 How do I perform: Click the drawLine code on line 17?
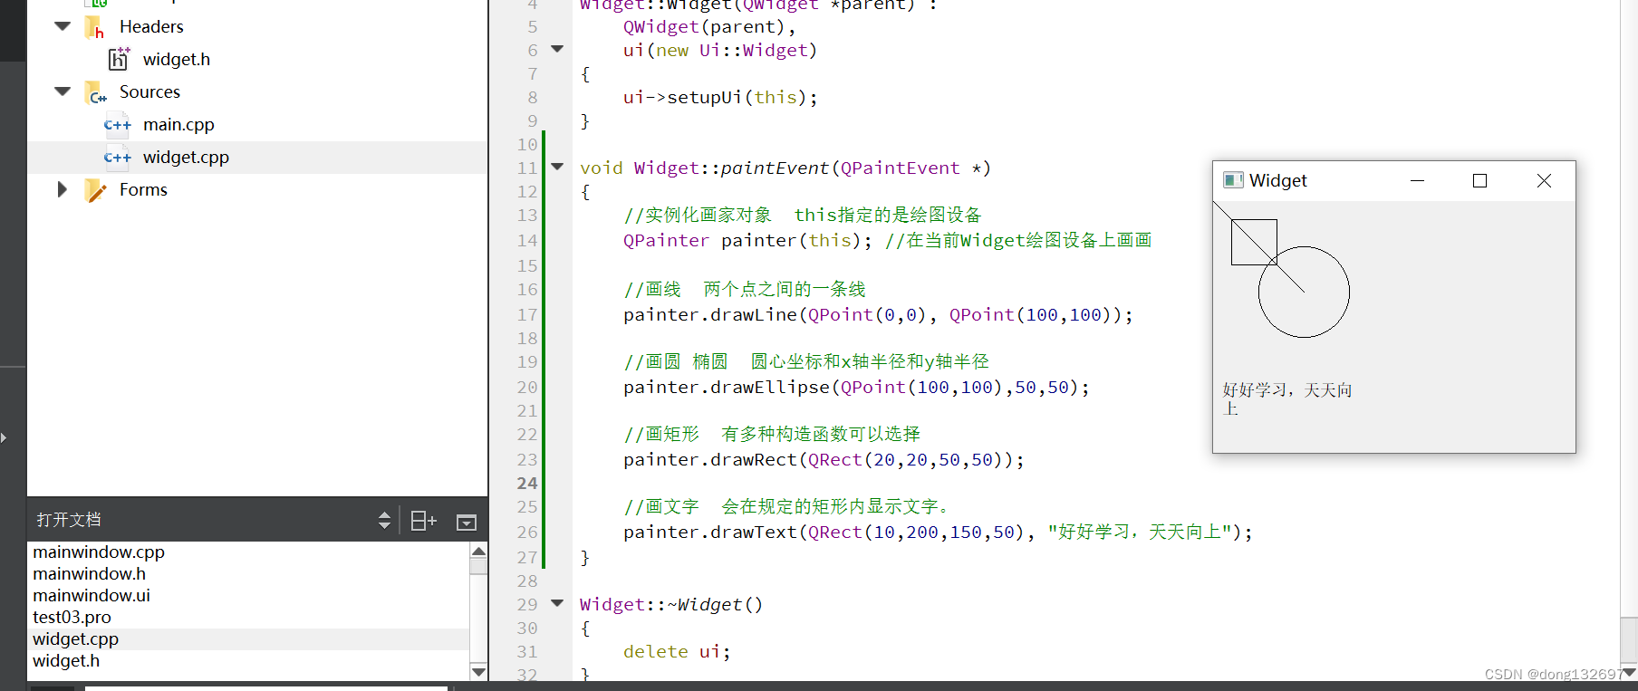[x=878, y=314]
